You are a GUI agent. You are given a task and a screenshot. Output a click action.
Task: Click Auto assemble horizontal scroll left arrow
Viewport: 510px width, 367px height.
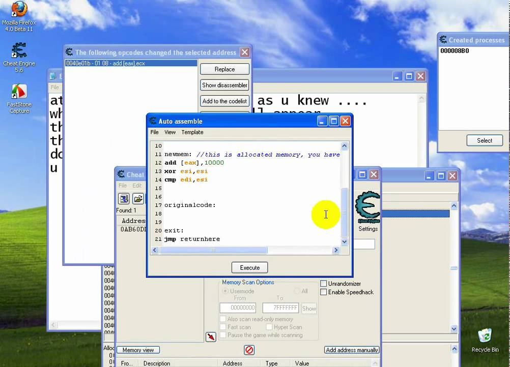point(155,250)
